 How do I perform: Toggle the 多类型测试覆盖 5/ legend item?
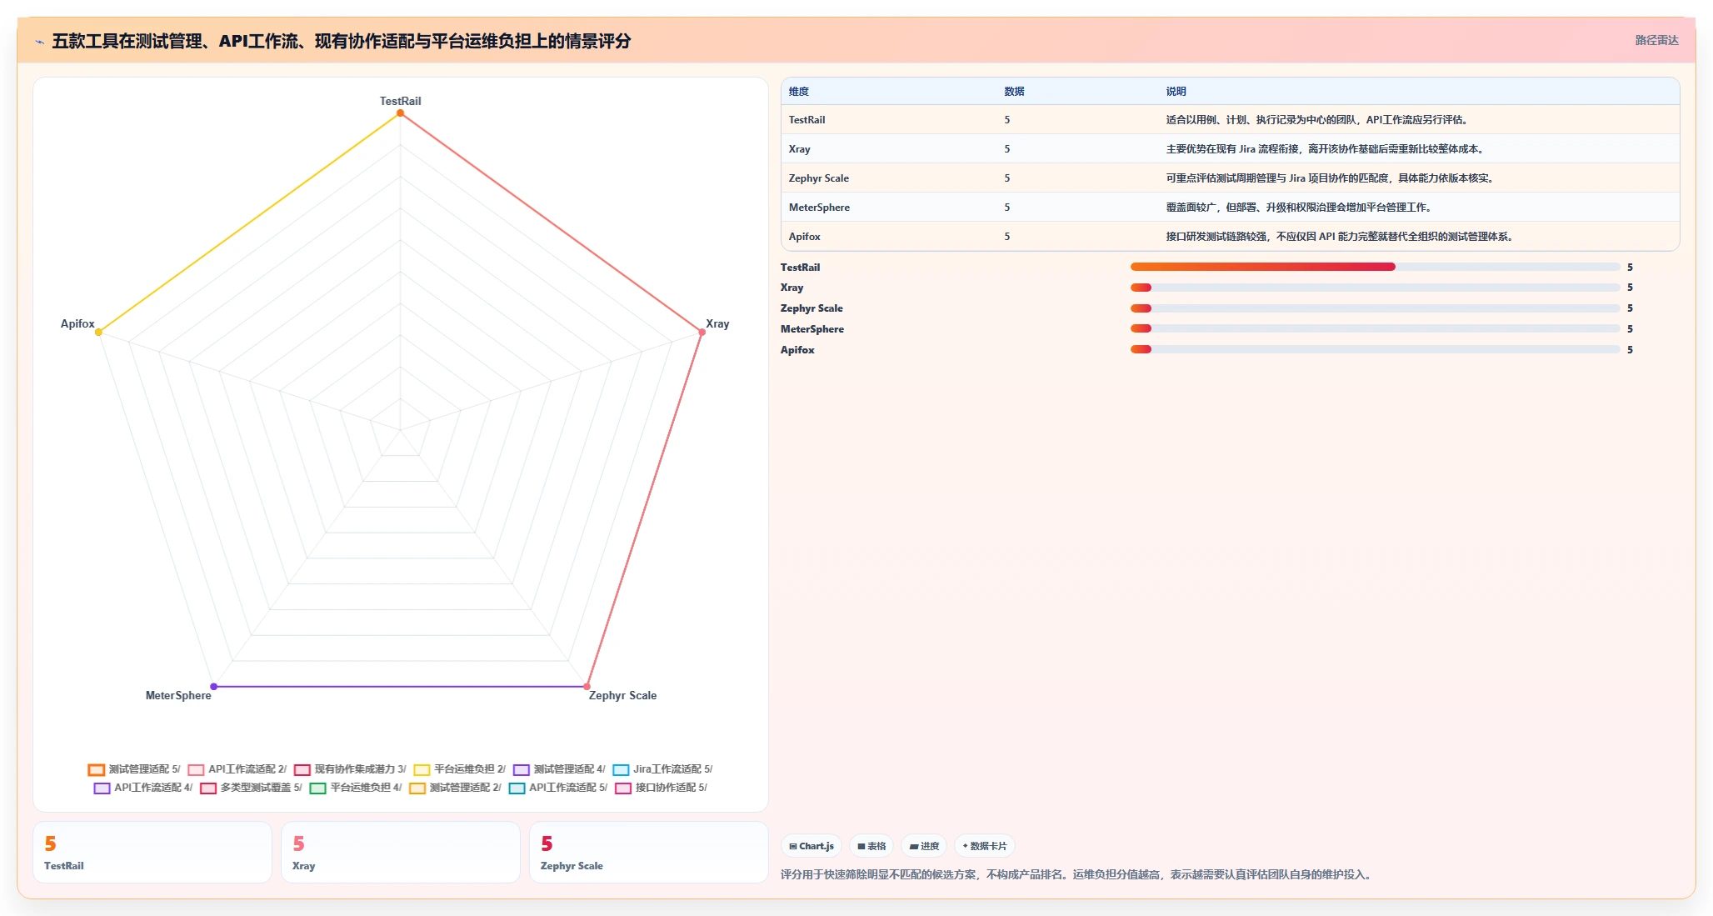click(x=251, y=788)
